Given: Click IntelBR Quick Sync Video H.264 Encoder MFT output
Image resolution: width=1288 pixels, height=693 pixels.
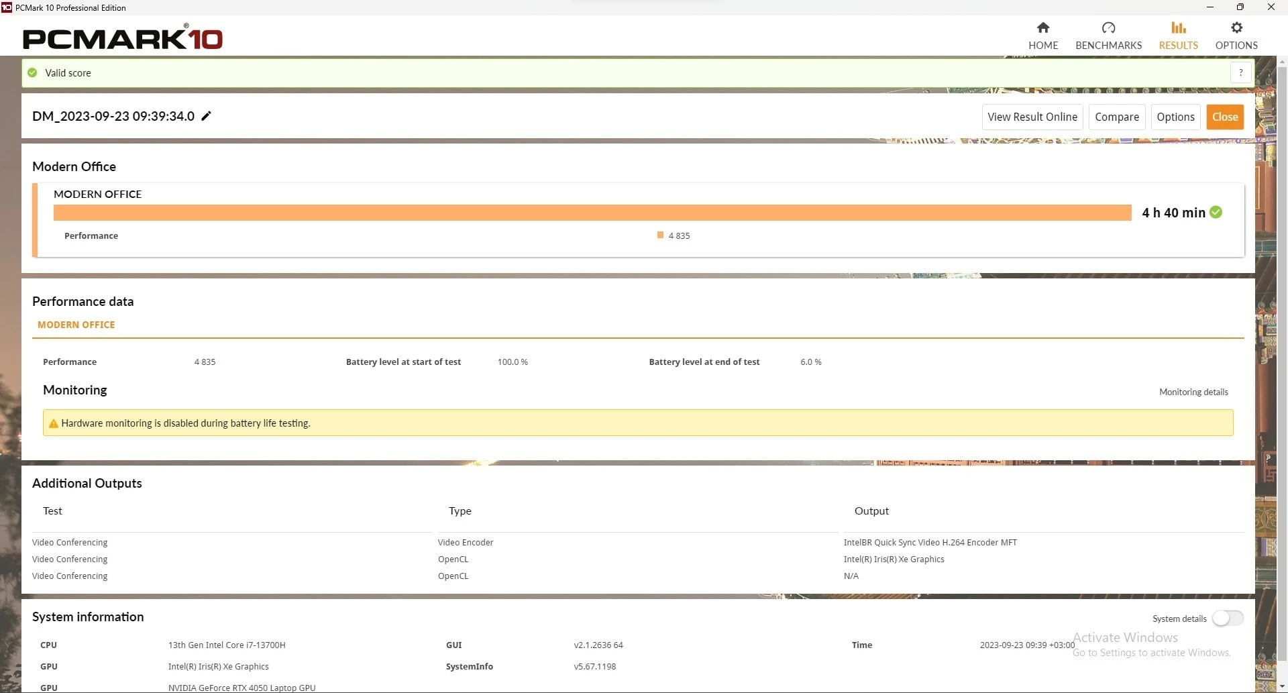Looking at the screenshot, I should [930, 542].
